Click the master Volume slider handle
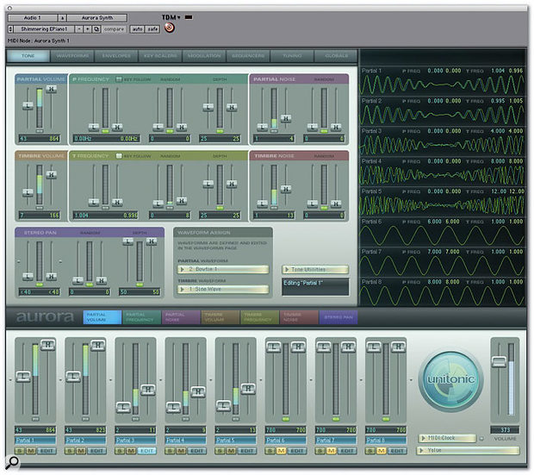534x475 pixels. point(499,362)
